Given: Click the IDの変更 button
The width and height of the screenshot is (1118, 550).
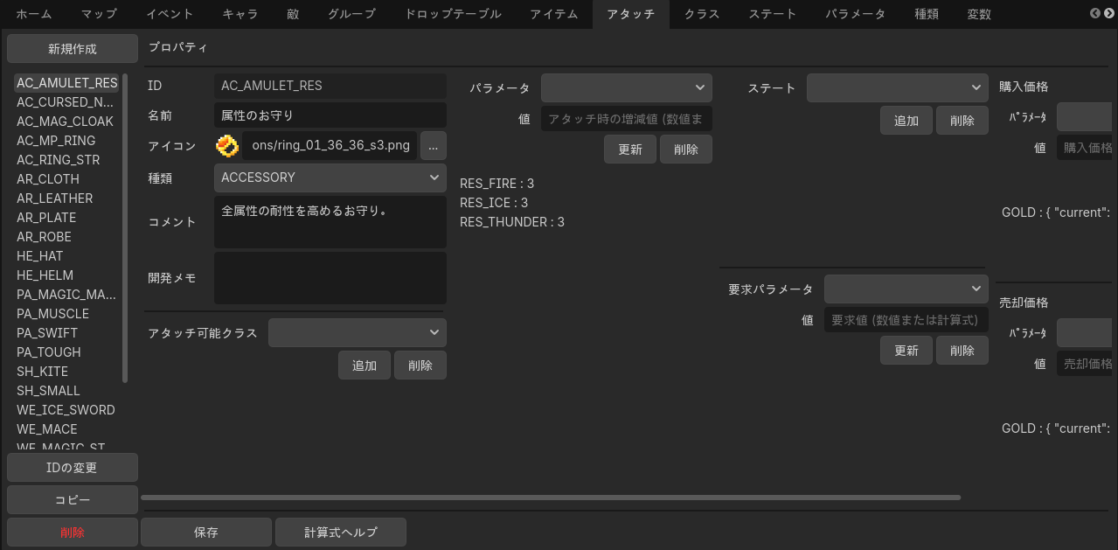Looking at the screenshot, I should (73, 468).
